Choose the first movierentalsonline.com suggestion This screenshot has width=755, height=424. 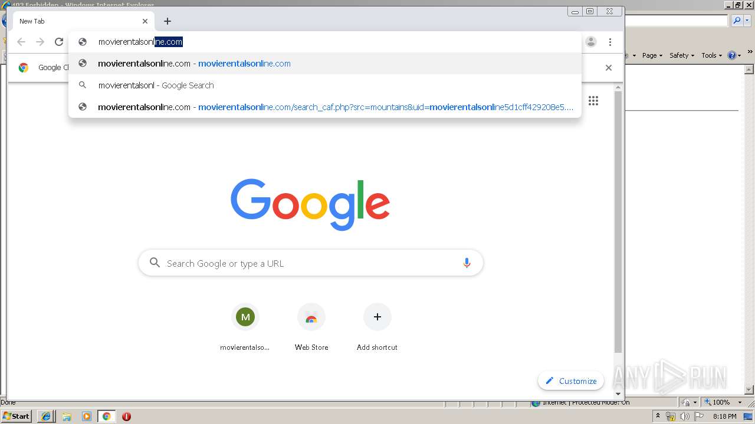point(324,64)
